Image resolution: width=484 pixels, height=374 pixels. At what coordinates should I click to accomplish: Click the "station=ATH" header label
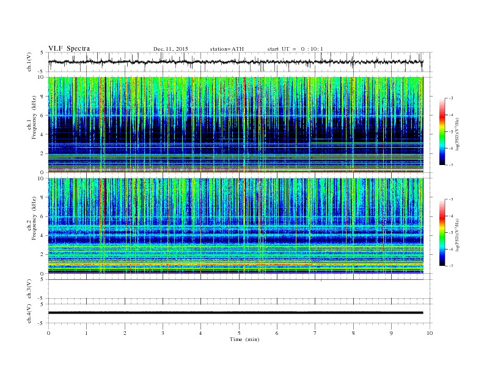click(227, 49)
